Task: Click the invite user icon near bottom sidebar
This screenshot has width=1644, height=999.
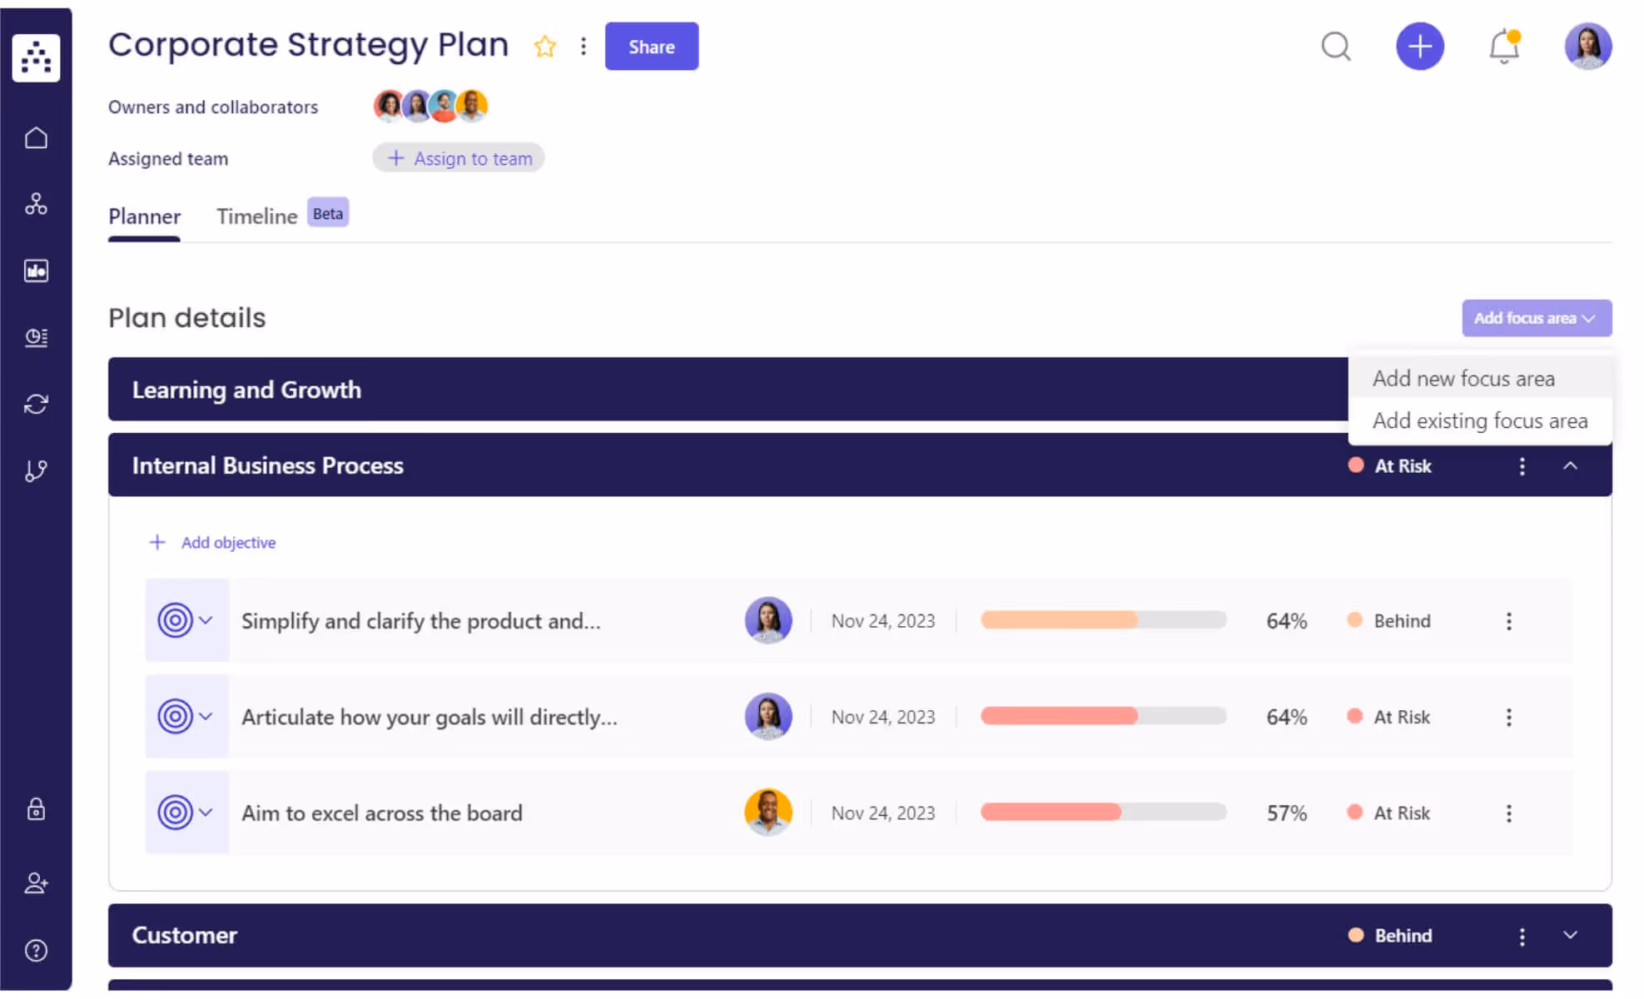Action: point(36,883)
